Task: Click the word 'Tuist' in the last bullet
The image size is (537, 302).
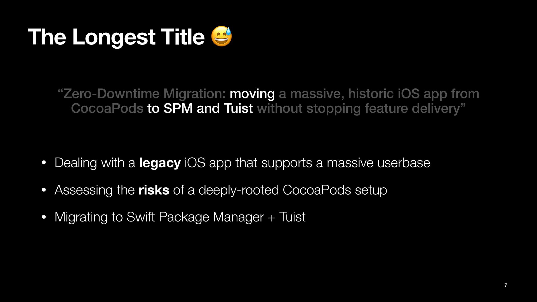Action: (x=292, y=217)
